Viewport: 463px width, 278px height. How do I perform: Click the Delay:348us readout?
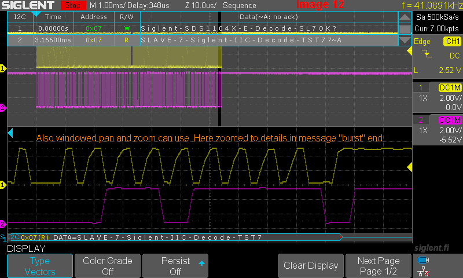148,5
